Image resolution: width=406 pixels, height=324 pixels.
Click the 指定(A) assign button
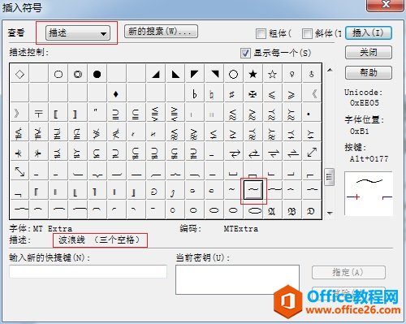pyautogui.click(x=348, y=272)
